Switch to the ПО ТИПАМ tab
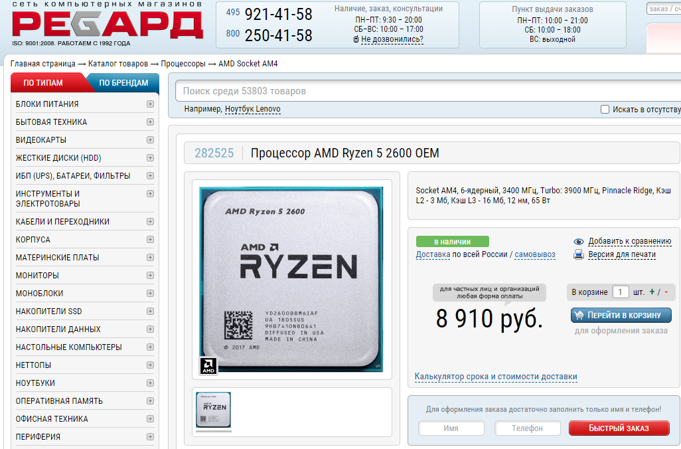The height and width of the screenshot is (449, 681). 43,82
